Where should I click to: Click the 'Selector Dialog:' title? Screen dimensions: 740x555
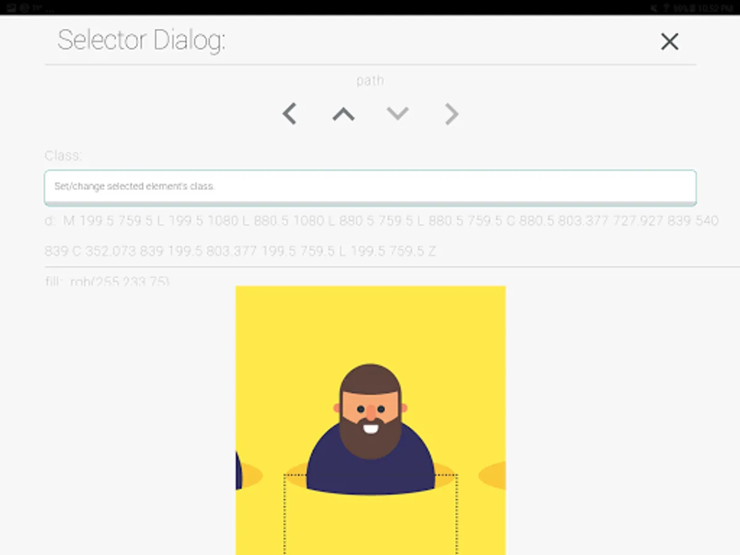pos(141,41)
